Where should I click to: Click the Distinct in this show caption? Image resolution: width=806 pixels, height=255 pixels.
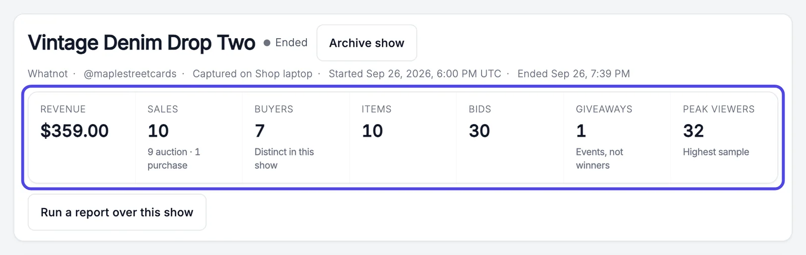click(x=284, y=158)
